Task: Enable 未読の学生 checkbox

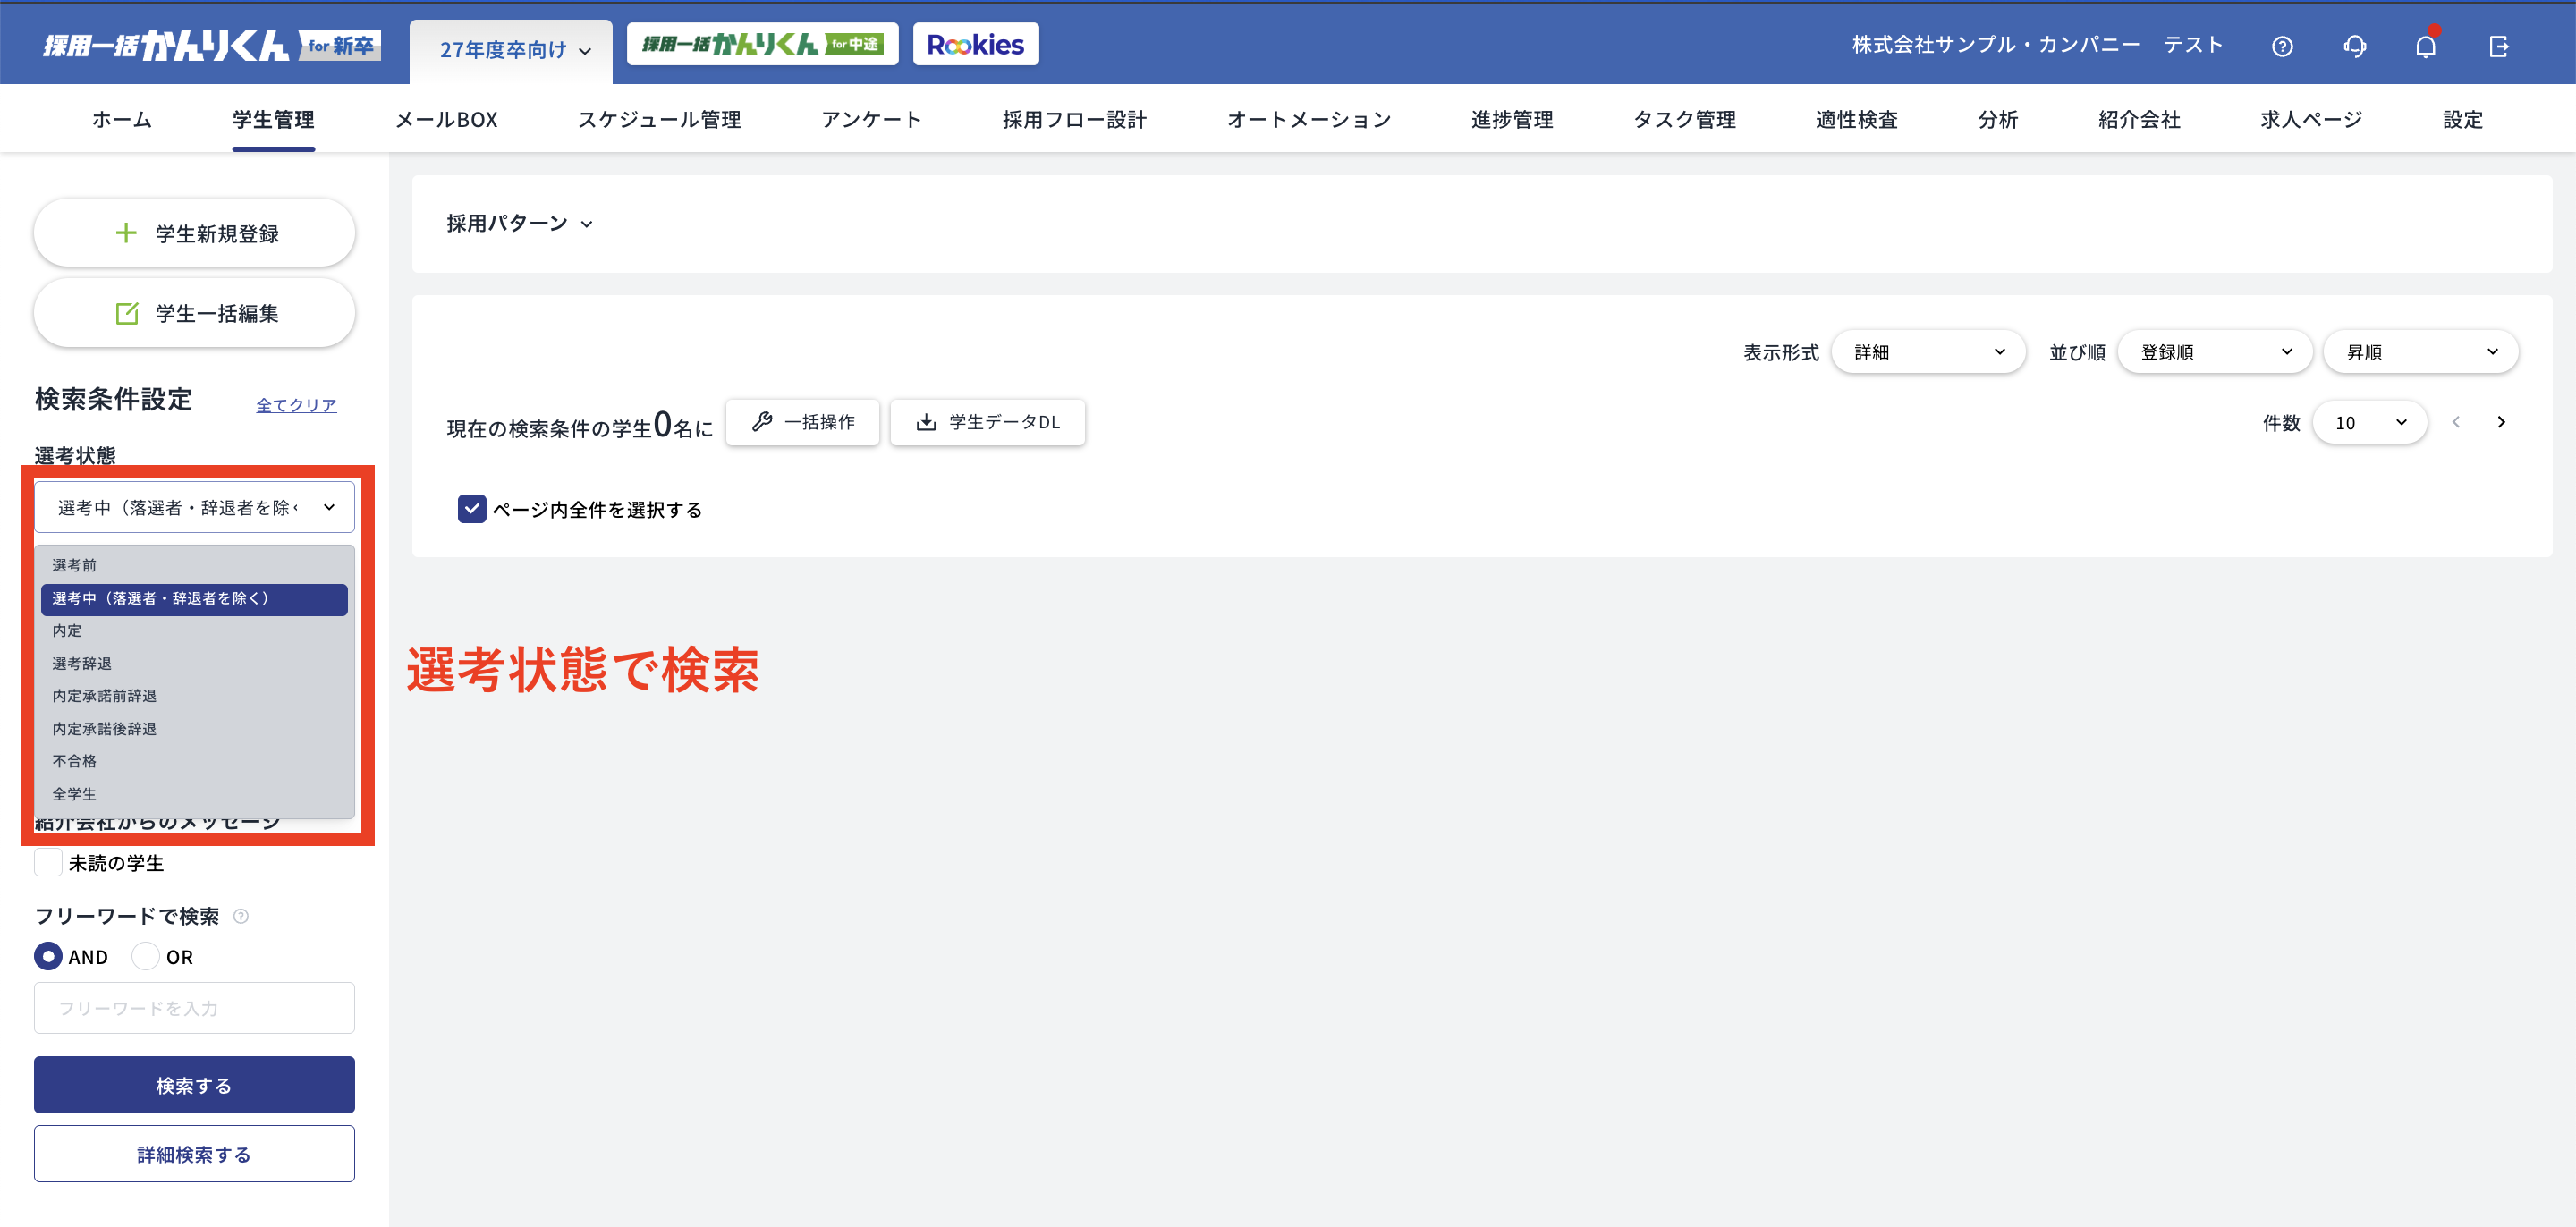Action: (48, 862)
